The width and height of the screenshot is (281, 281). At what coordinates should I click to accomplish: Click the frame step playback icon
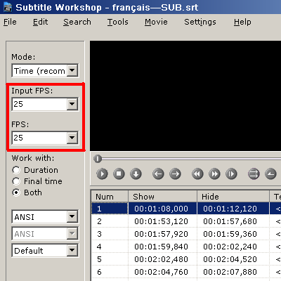point(231,174)
